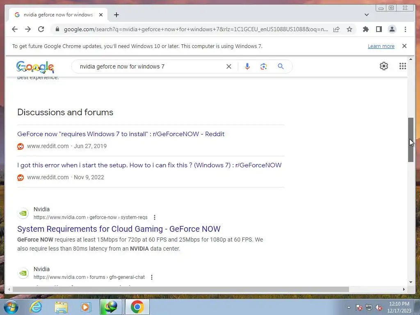Submit search with magnifier icon

pos(281,66)
